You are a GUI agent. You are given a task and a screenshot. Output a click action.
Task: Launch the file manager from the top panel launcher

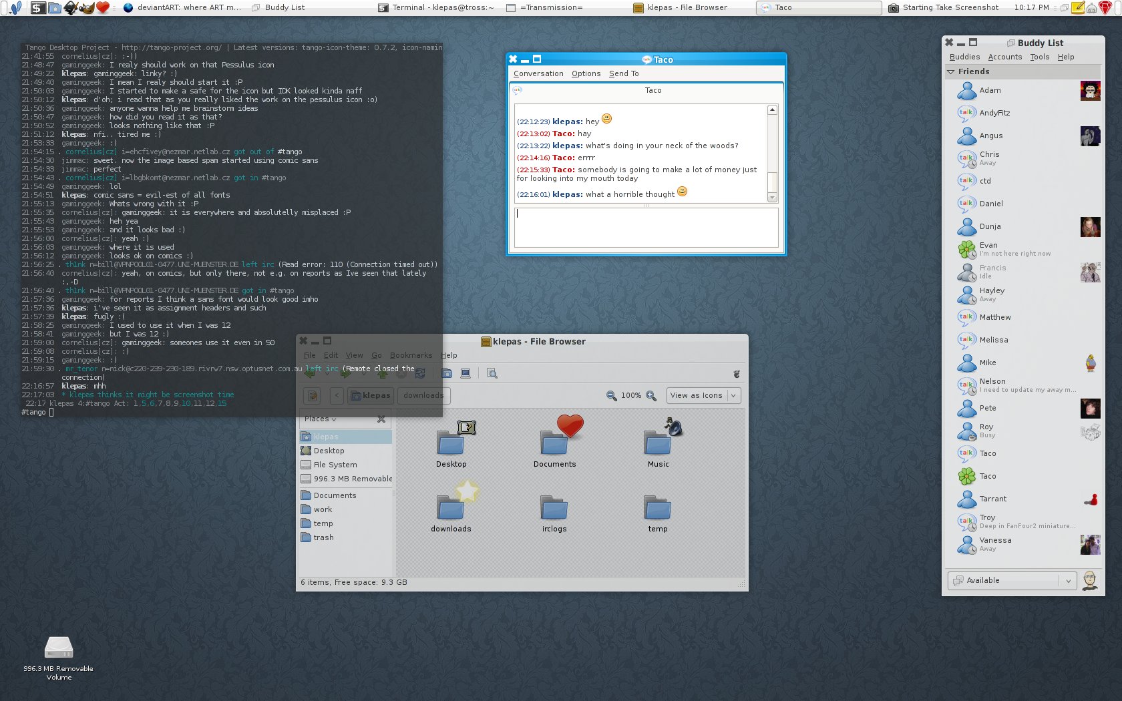pos(55,7)
